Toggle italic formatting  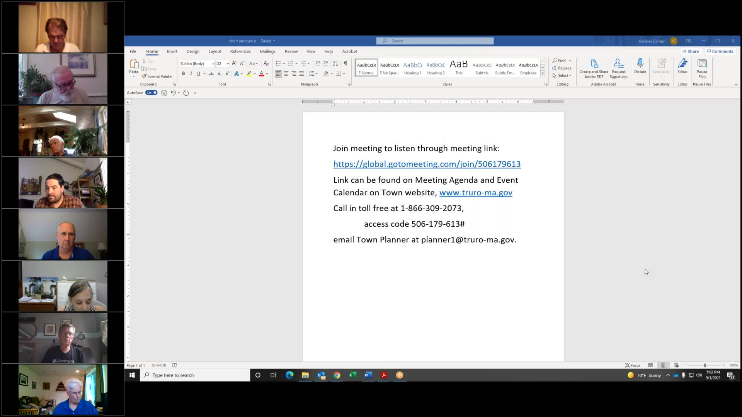191,74
